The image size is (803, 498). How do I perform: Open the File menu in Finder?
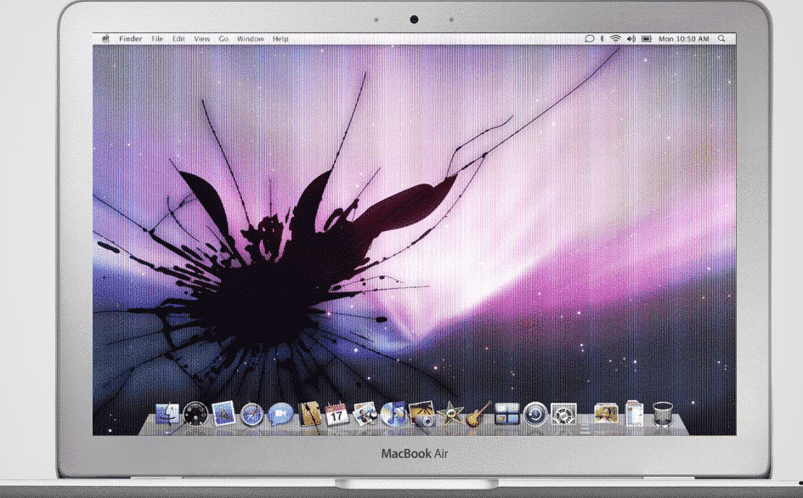point(156,37)
